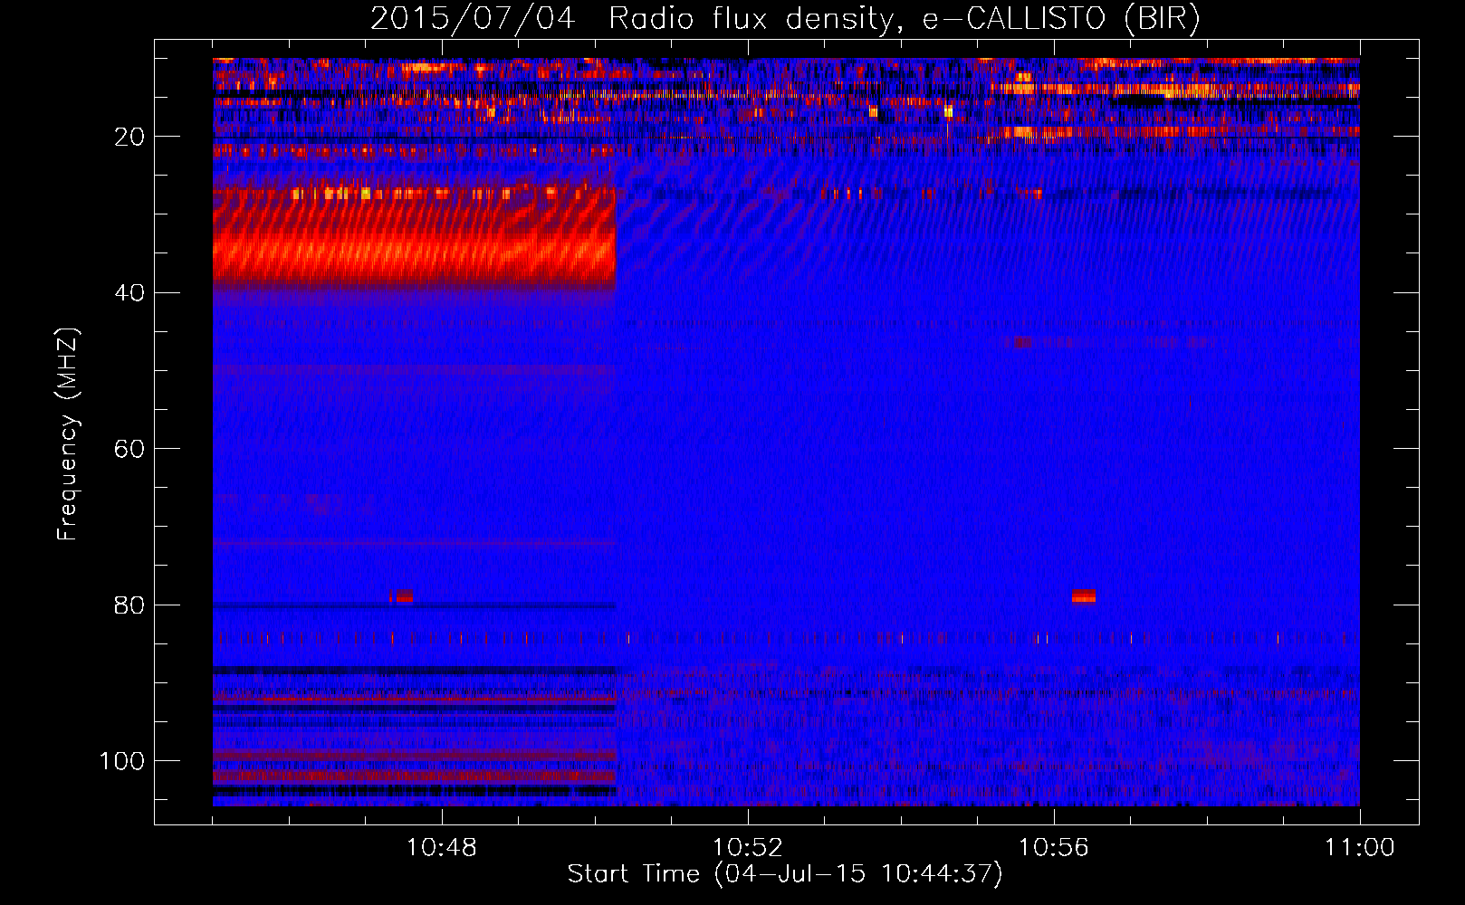1465x905 pixels.
Task: Click the 'Frequency (MHZ)' axis label
Action: coord(69,433)
